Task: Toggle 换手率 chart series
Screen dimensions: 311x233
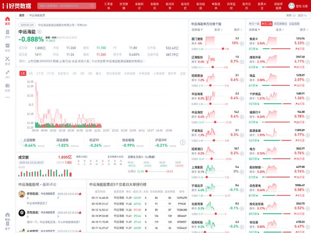Action: pyautogui.click(x=172, y=73)
